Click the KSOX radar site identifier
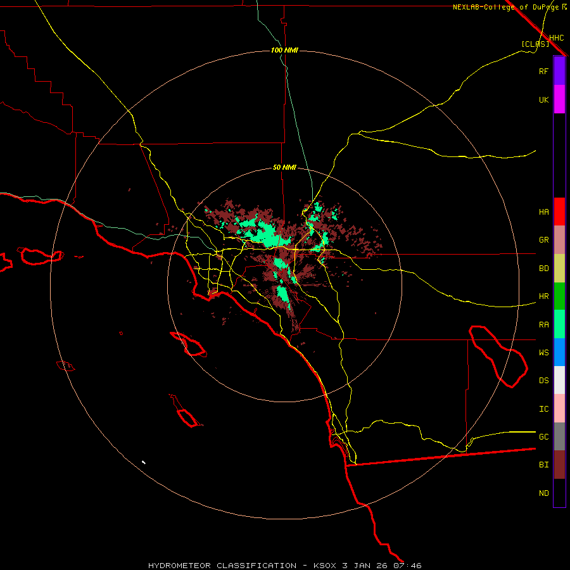The height and width of the screenshot is (570, 570). 325,566
